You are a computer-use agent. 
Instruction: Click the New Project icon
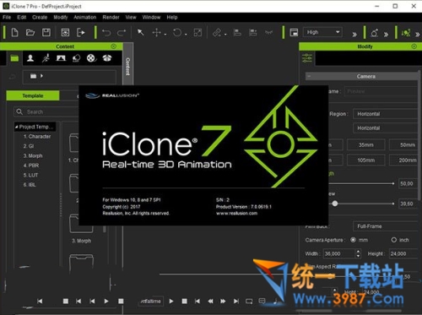click(x=14, y=33)
